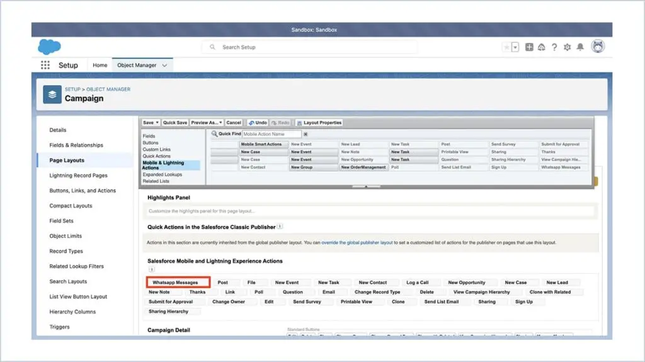The height and width of the screenshot is (362, 645).
Task: Open the Preview As dropdown
Action: 207,123
